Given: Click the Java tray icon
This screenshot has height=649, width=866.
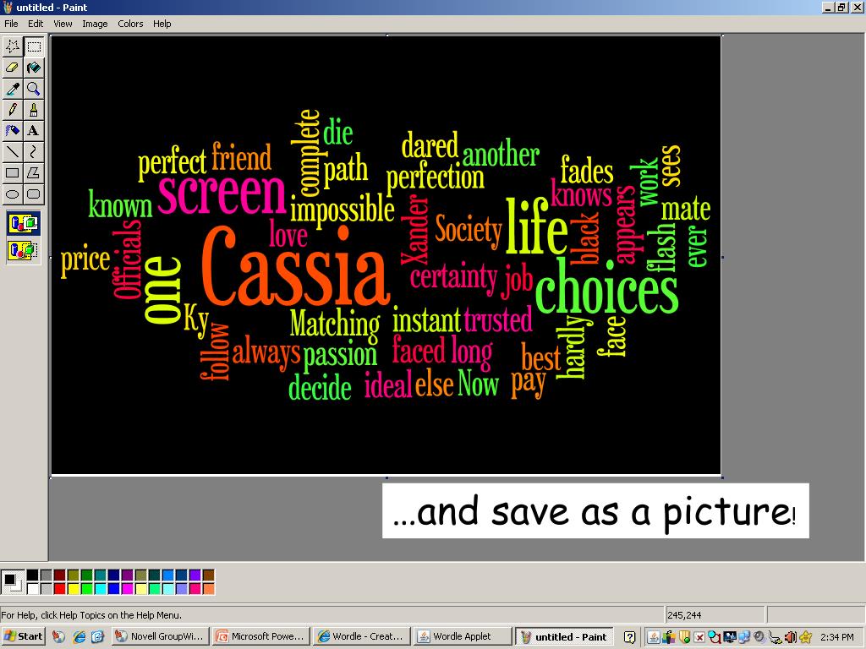Looking at the screenshot, I should point(654,637).
